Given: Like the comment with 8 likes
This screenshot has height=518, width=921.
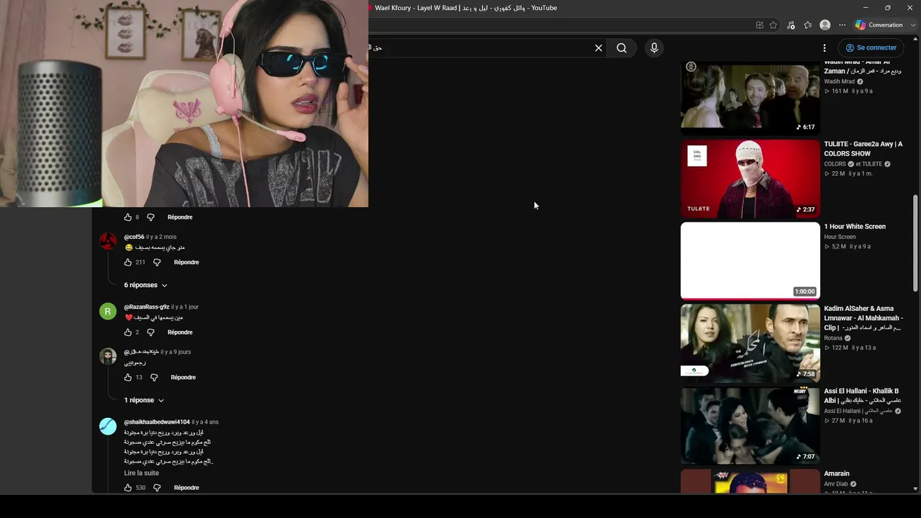Looking at the screenshot, I should (x=128, y=217).
